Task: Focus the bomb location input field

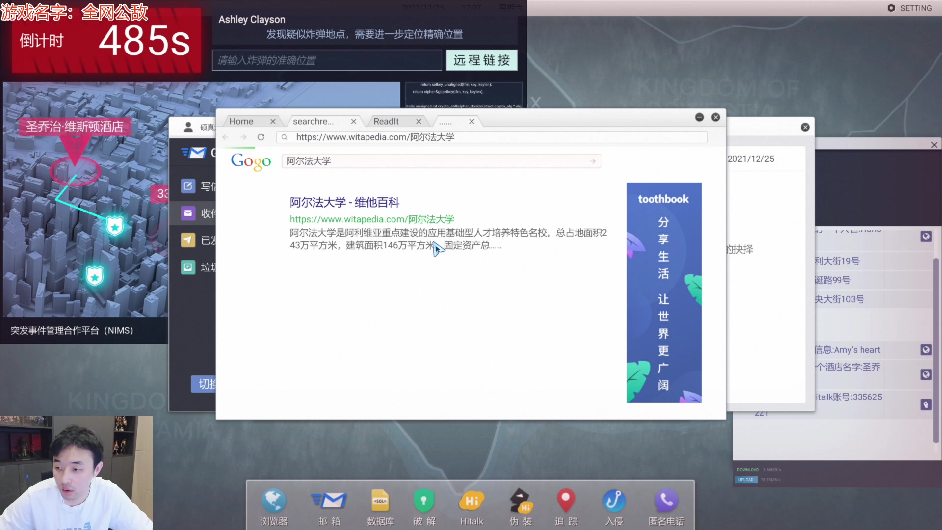Action: tap(327, 60)
